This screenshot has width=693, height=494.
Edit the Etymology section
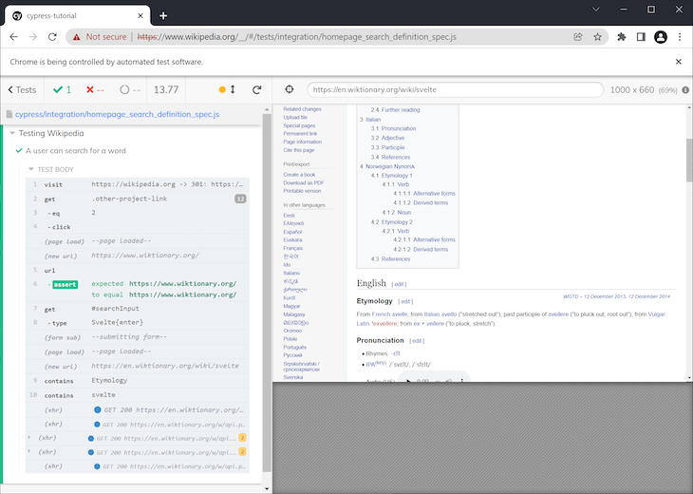(x=405, y=301)
